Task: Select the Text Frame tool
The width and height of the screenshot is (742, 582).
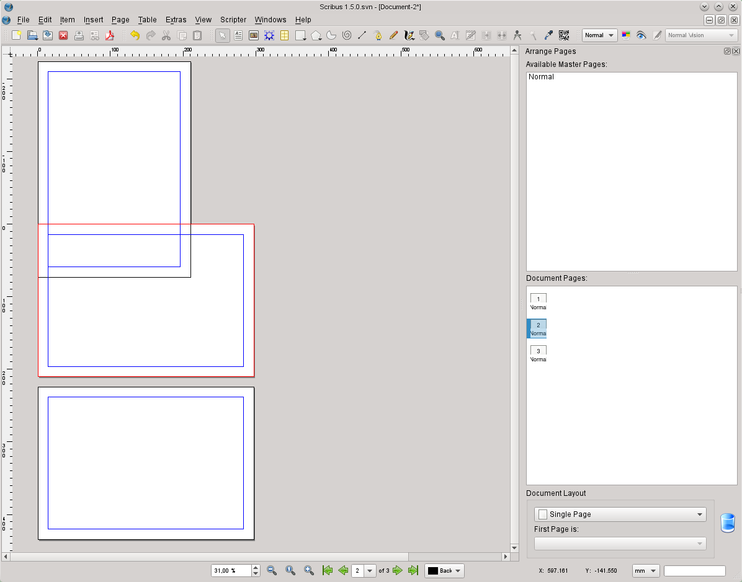Action: tap(238, 35)
